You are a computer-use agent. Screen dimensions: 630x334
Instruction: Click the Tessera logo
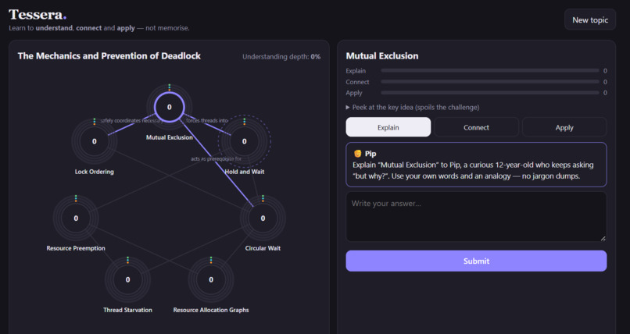point(38,15)
